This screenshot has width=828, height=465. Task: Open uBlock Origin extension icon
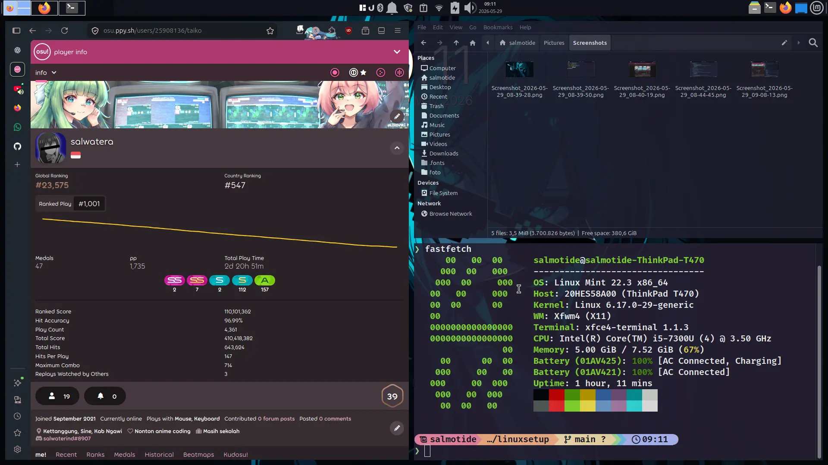coord(349,31)
